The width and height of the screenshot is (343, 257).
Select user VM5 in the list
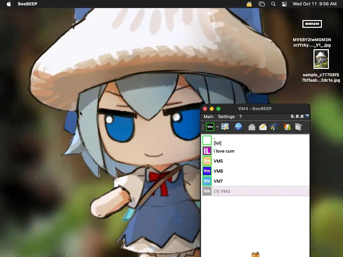tap(255, 161)
